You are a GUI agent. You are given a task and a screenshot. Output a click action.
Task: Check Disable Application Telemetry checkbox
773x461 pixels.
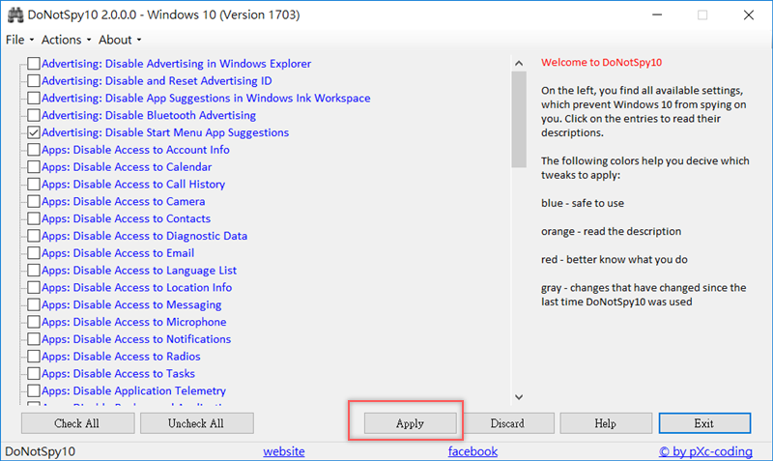[34, 391]
